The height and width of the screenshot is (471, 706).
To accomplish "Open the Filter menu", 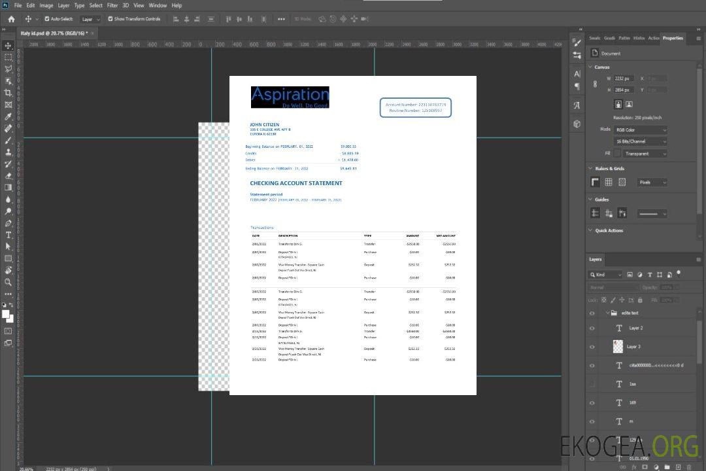I will (x=112, y=5).
